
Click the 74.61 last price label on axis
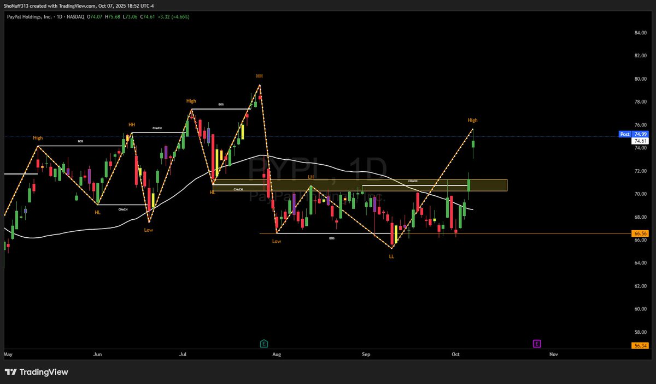pos(641,140)
